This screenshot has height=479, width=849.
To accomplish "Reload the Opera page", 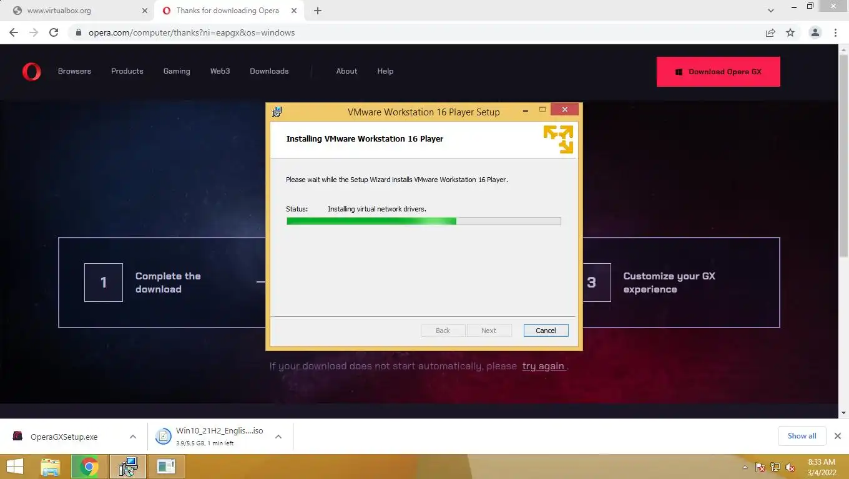I will pos(54,32).
